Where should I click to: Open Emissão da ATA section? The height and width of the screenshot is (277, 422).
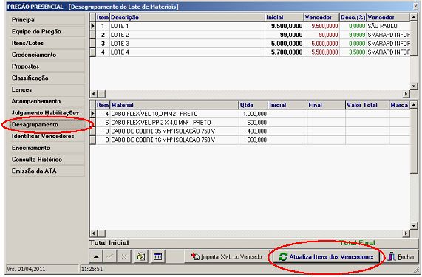pos(47,171)
